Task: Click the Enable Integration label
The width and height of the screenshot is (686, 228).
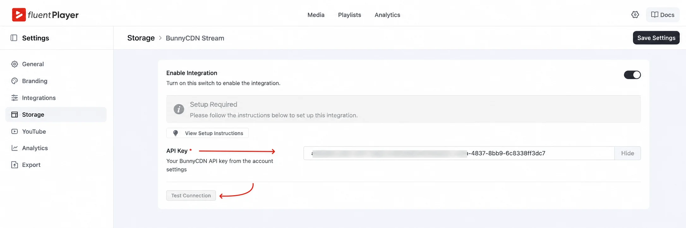Action: 192,73
